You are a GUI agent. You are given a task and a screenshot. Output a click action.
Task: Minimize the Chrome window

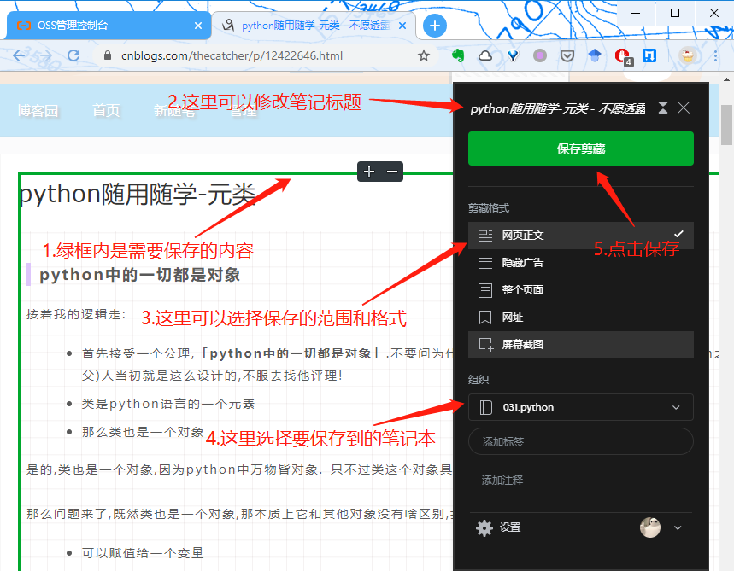click(635, 13)
